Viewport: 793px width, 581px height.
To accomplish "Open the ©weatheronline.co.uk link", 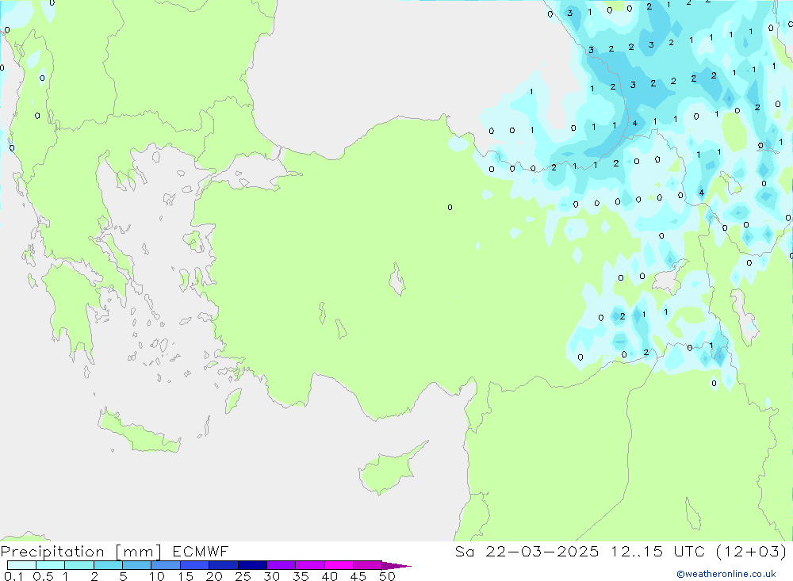I will click(726, 573).
